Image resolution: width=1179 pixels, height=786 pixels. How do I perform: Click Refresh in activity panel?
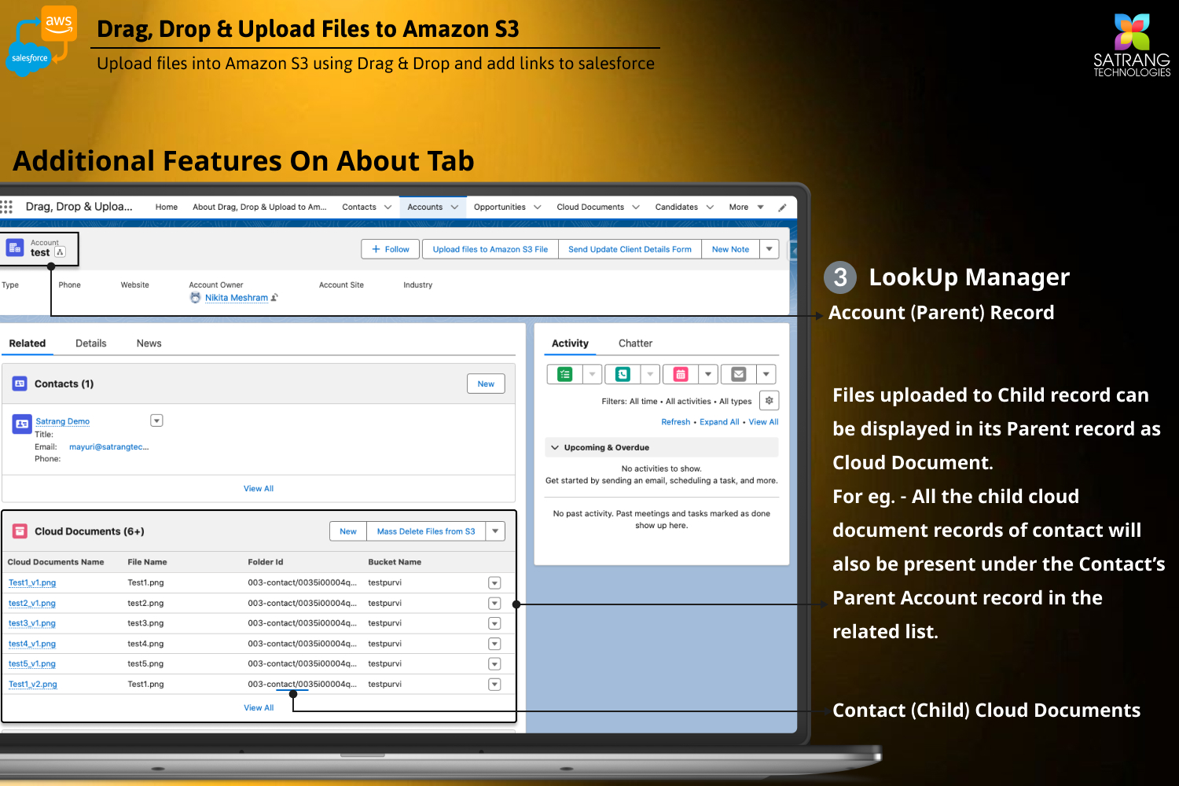pyautogui.click(x=676, y=422)
